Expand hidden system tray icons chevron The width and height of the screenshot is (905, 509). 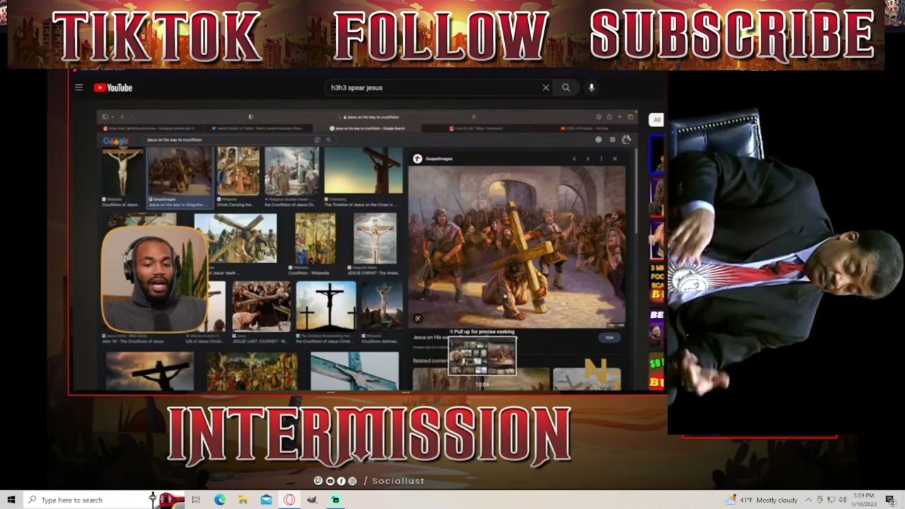[809, 500]
